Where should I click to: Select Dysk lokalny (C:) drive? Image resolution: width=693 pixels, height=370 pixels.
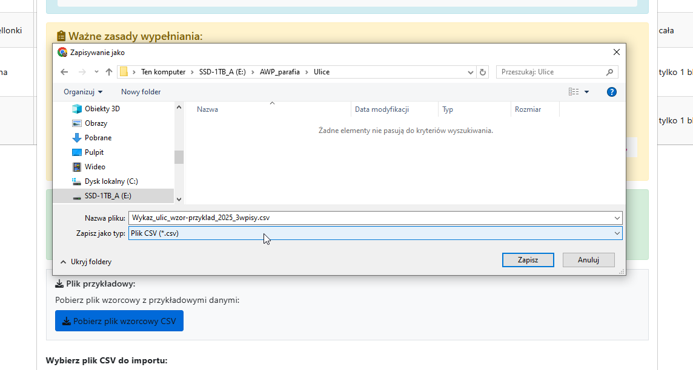(x=111, y=181)
